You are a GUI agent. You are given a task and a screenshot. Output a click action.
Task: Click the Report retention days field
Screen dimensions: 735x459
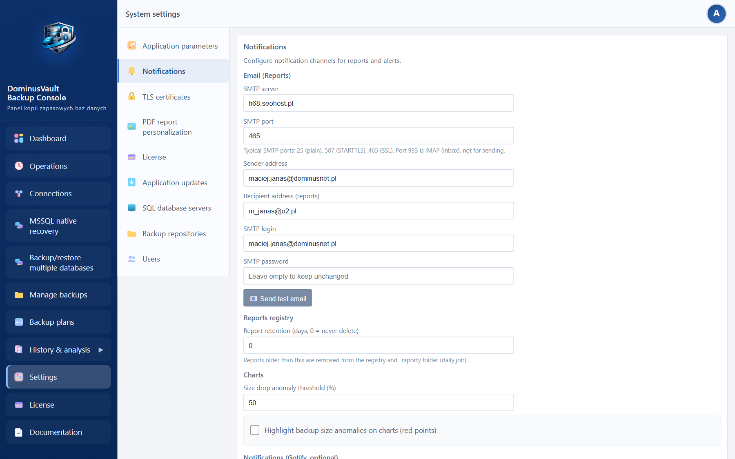[379, 345]
